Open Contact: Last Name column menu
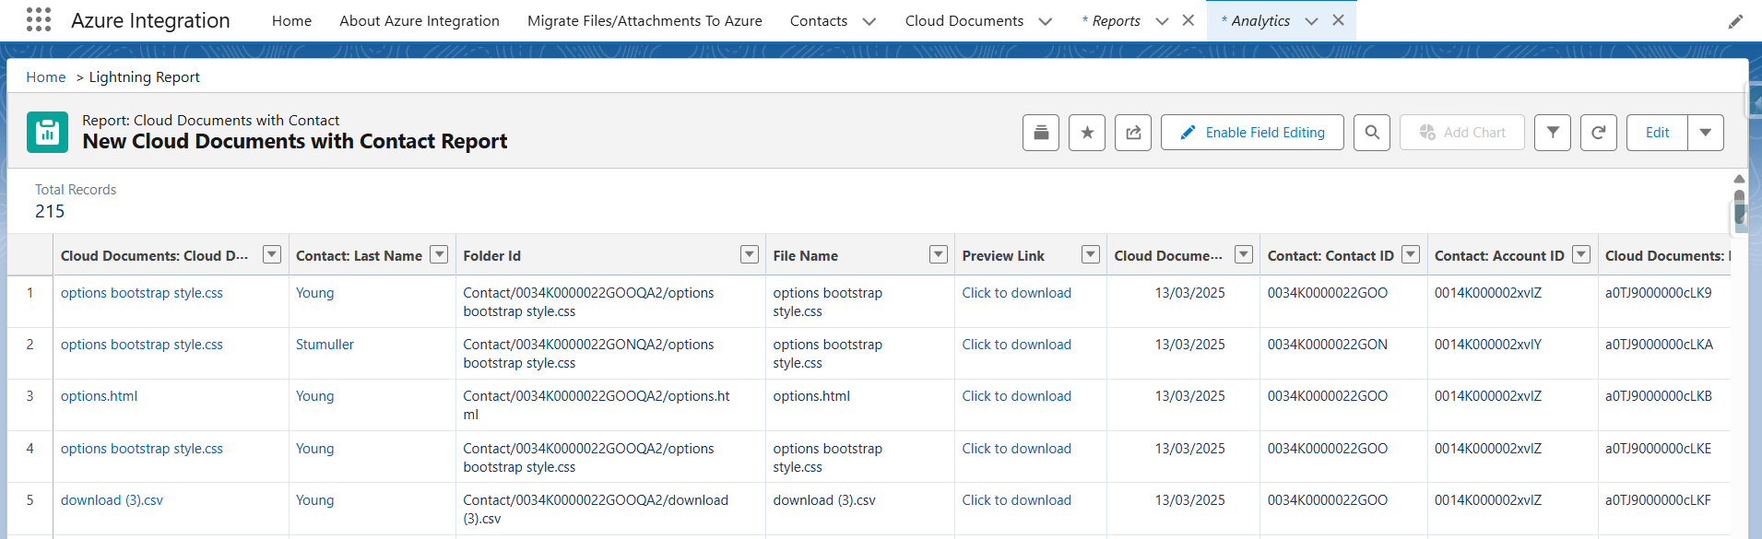 pos(440,254)
